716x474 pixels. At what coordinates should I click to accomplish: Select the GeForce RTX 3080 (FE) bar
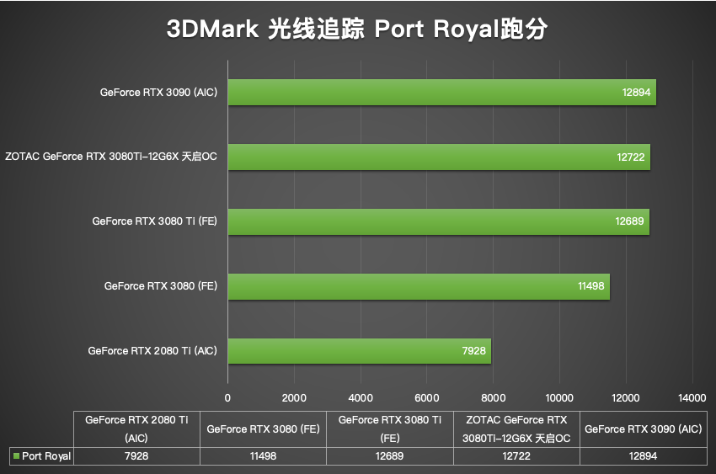(x=419, y=286)
